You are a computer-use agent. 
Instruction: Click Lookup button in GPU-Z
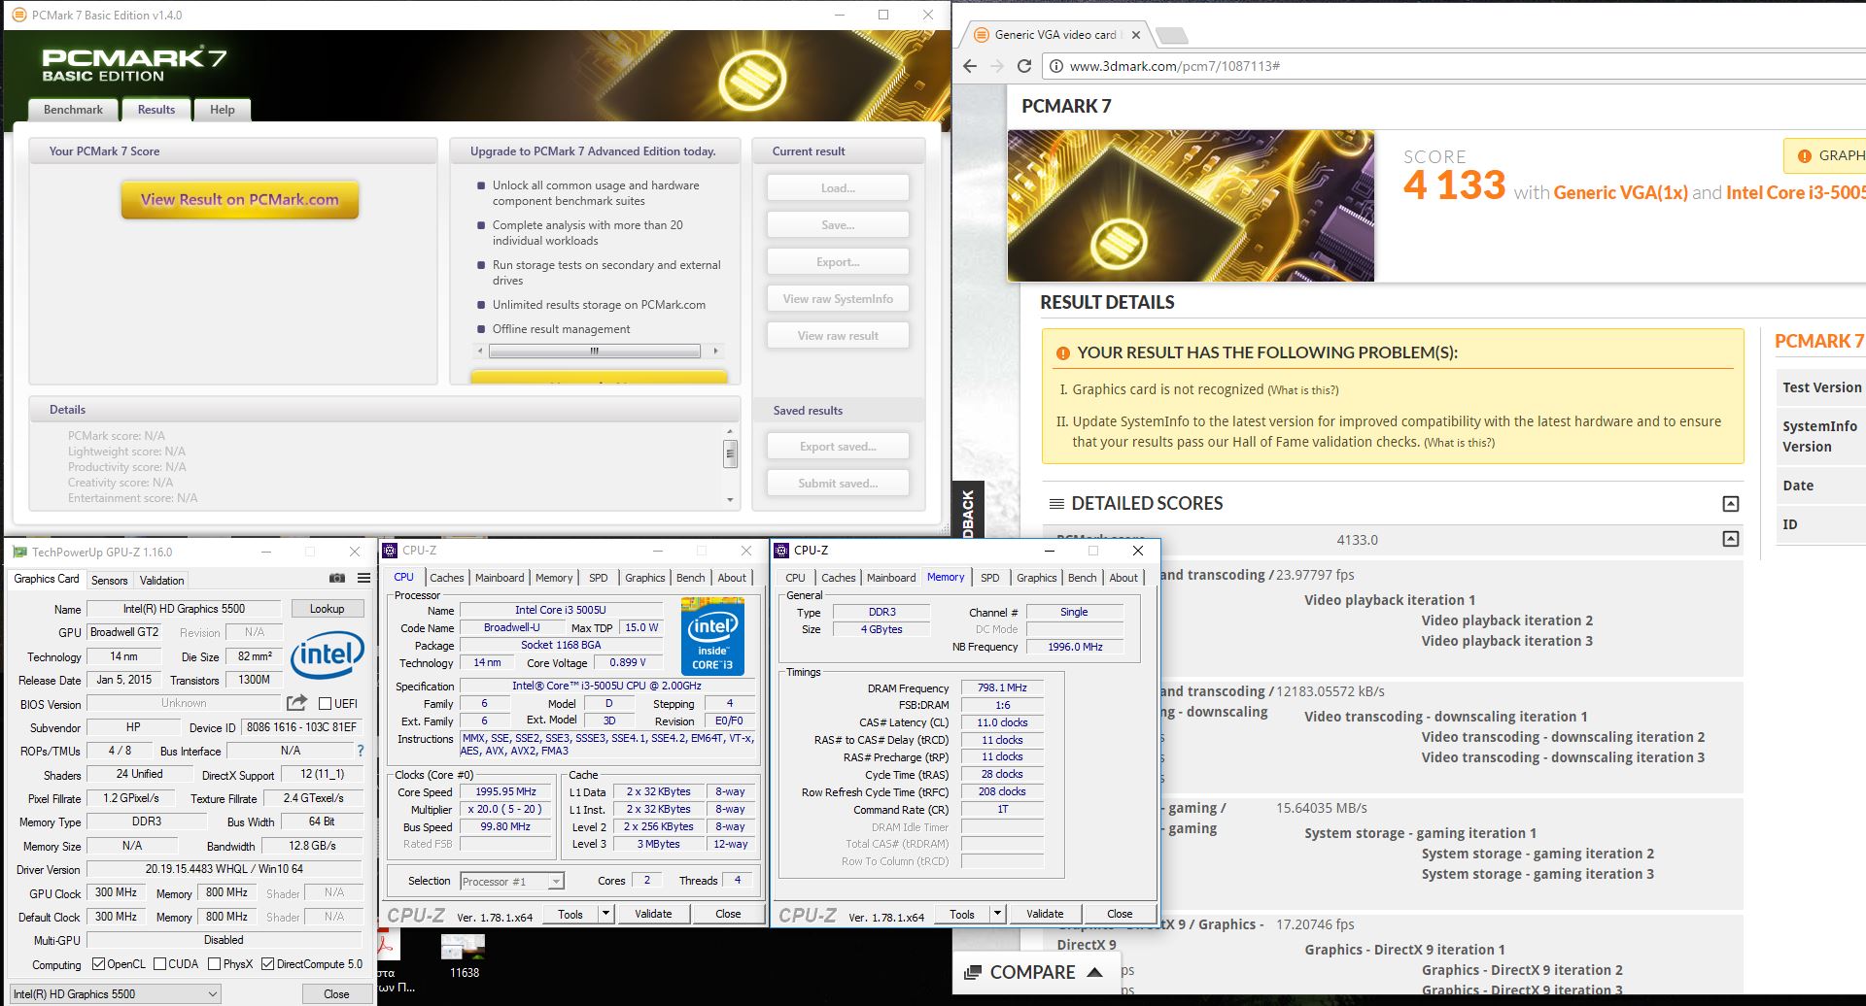click(327, 609)
